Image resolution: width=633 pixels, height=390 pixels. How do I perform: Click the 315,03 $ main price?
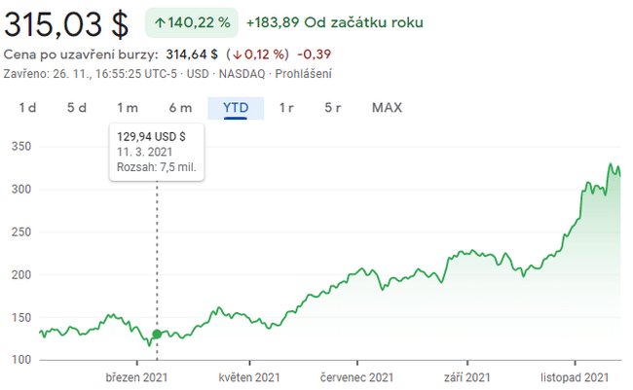pos(66,23)
